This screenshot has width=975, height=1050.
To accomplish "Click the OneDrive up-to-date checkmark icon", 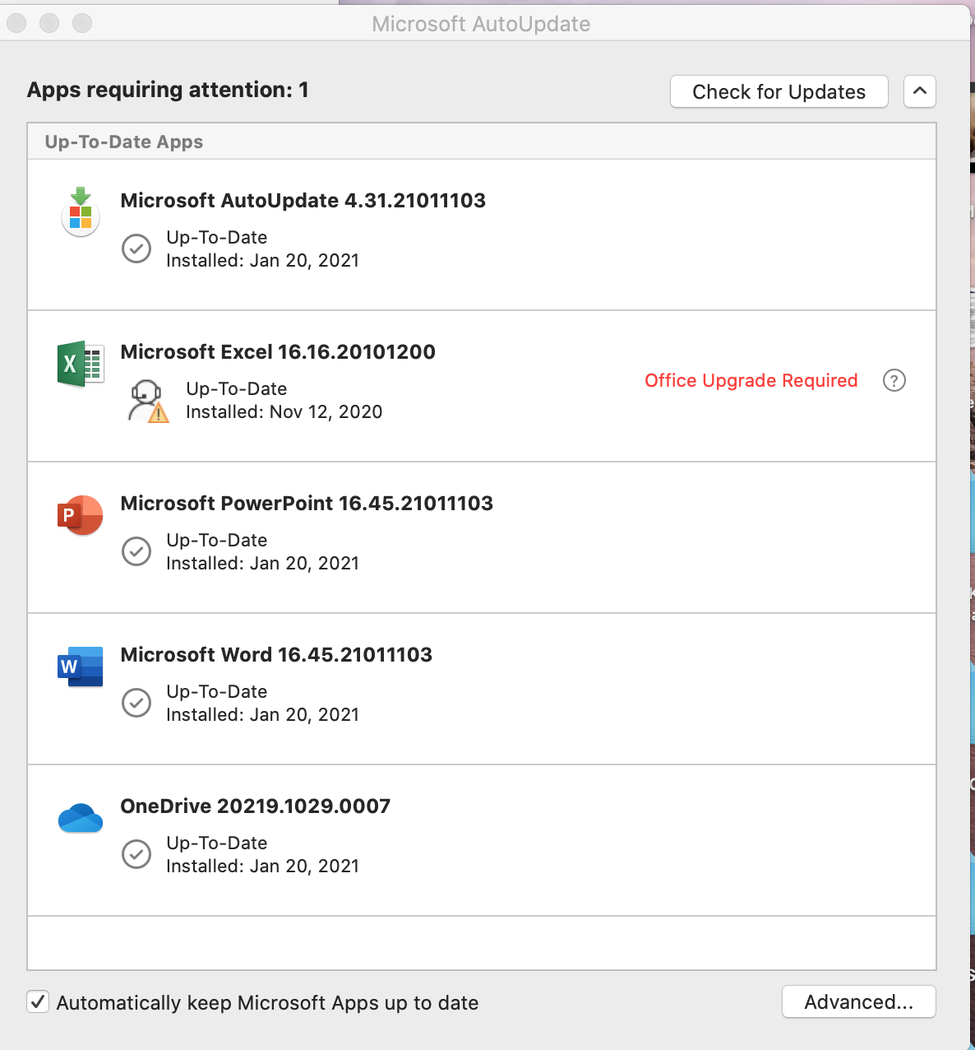I will (x=136, y=854).
